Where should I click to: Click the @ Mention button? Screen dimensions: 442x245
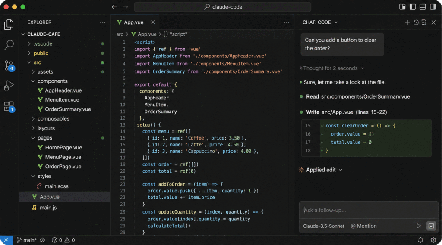(x=363, y=226)
